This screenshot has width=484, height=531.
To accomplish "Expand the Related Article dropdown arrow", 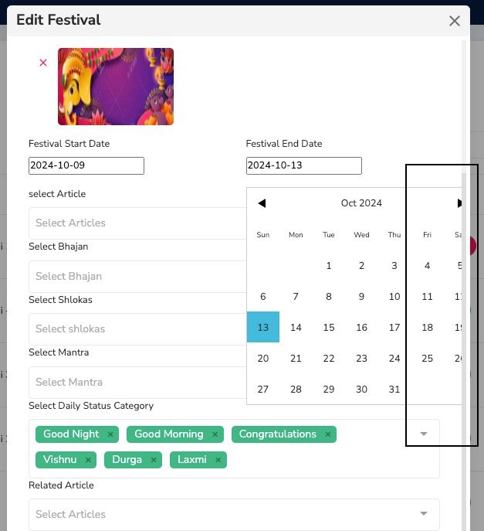I will [424, 514].
